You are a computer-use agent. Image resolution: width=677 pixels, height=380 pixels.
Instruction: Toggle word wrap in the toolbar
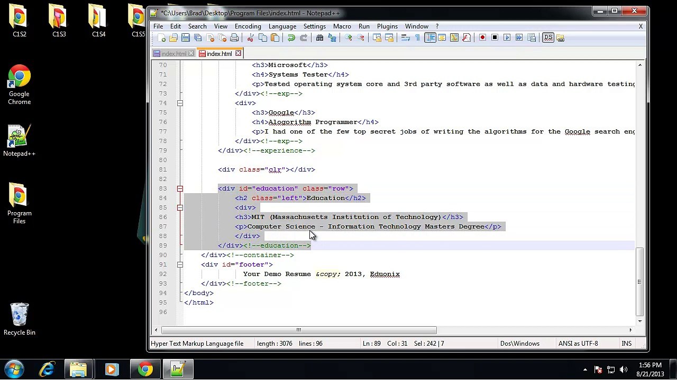406,38
